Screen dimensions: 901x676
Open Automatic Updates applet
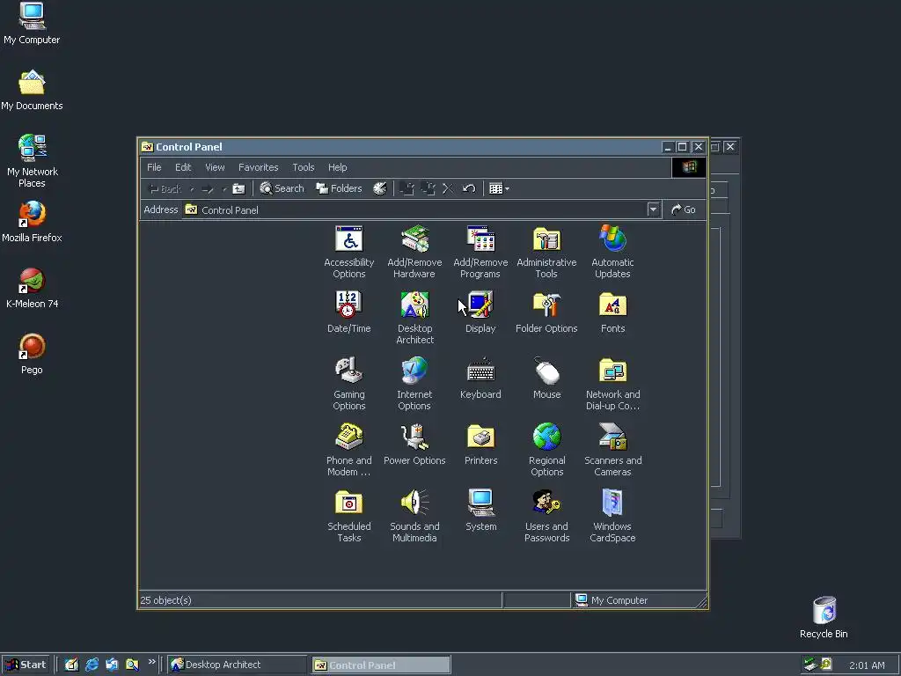(x=612, y=252)
